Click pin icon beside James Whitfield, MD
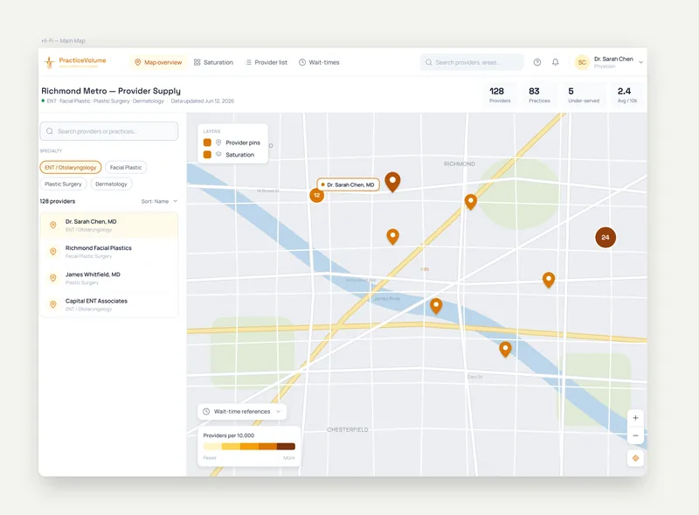Image resolution: width=699 pixels, height=515 pixels. [x=53, y=277]
